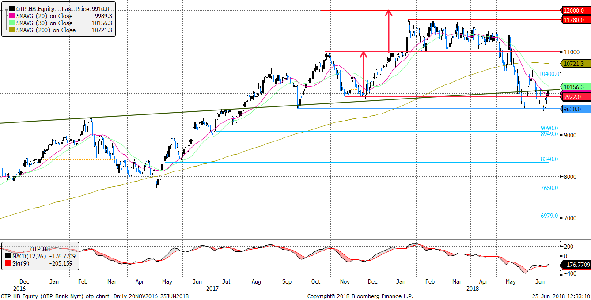591x300 pixels.
Task: Click the light green SMAVG (30) swatch
Action: pyautogui.click(x=11, y=23)
